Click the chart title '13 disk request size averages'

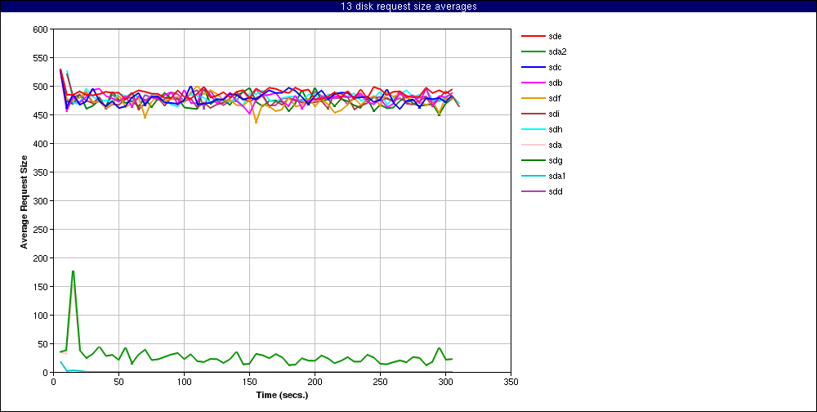point(408,7)
